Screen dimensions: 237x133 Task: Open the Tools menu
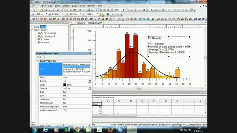[x=82, y=6]
